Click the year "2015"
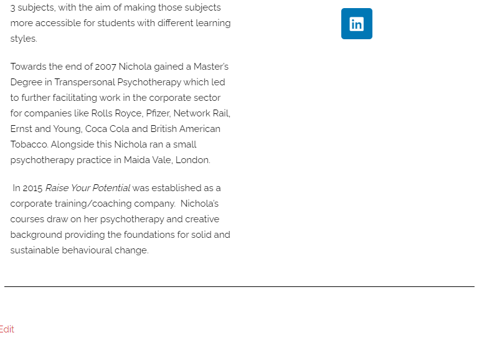This screenshot has width=487, height=348. [x=32, y=188]
